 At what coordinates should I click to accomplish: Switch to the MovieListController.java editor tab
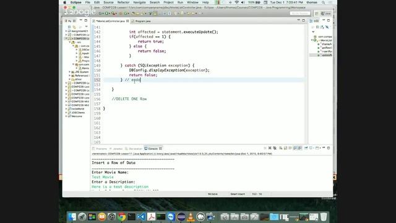(x=110, y=21)
